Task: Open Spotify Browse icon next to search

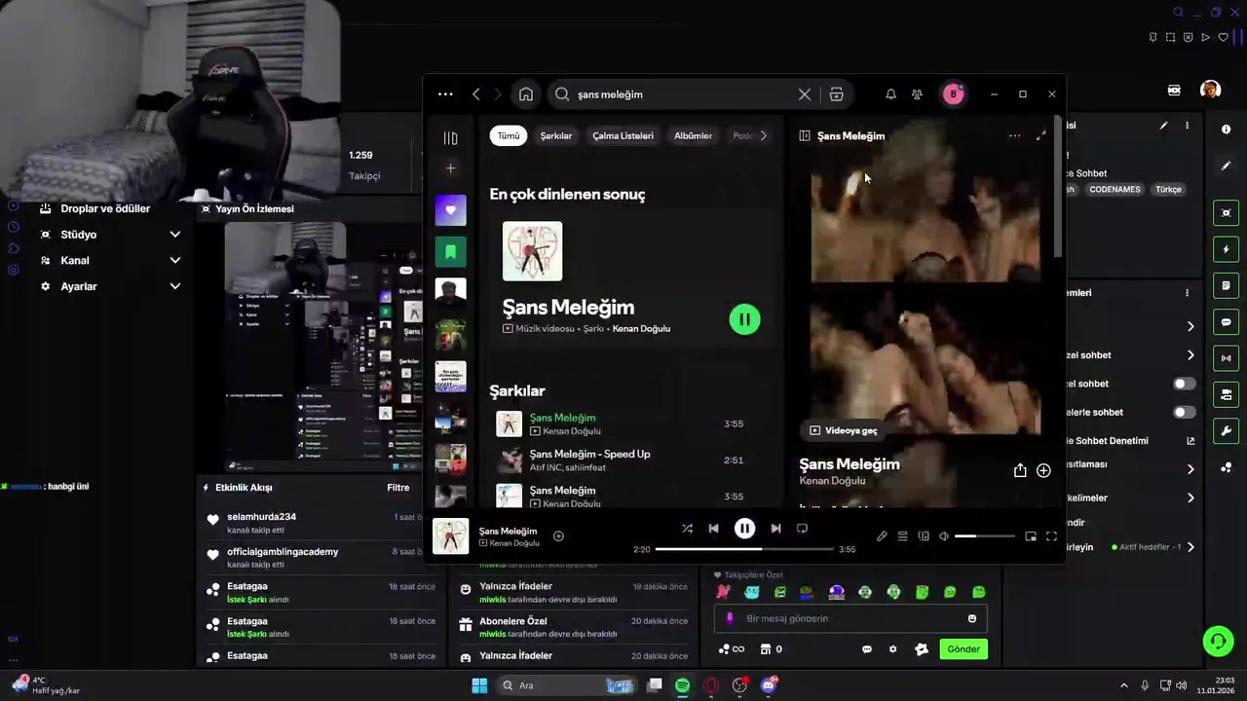Action: [836, 94]
